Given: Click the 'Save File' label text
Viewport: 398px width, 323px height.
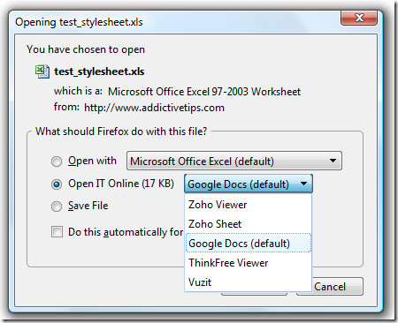Looking at the screenshot, I should pyautogui.click(x=88, y=206).
